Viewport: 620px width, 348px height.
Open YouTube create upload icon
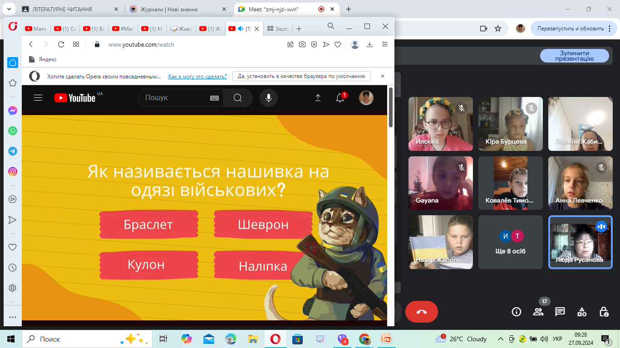click(318, 98)
